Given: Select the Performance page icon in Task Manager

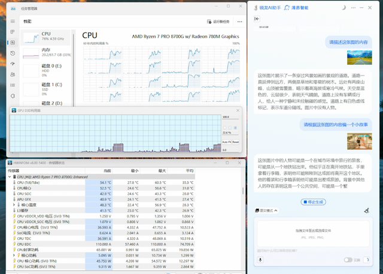Looking at the screenshot, I should click(x=13, y=43).
